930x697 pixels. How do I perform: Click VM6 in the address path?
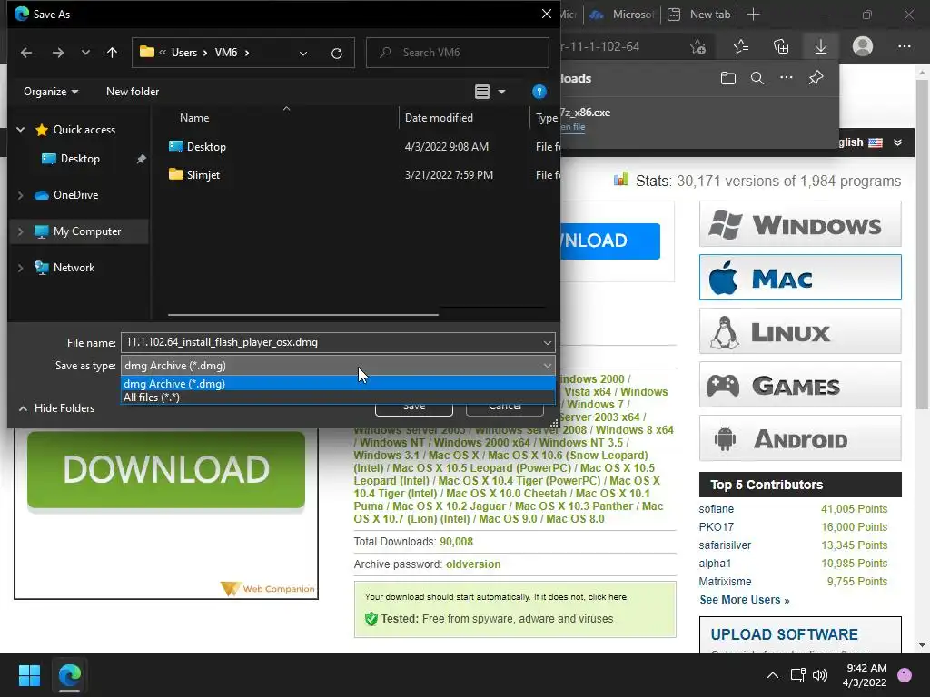click(226, 53)
